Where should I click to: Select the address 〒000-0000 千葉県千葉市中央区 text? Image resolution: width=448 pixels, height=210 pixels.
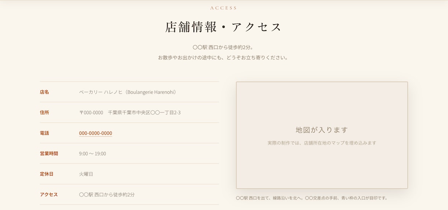(x=130, y=113)
